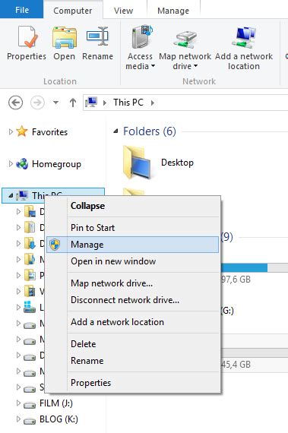Choose Rename from the context menu

[x=132, y=361]
